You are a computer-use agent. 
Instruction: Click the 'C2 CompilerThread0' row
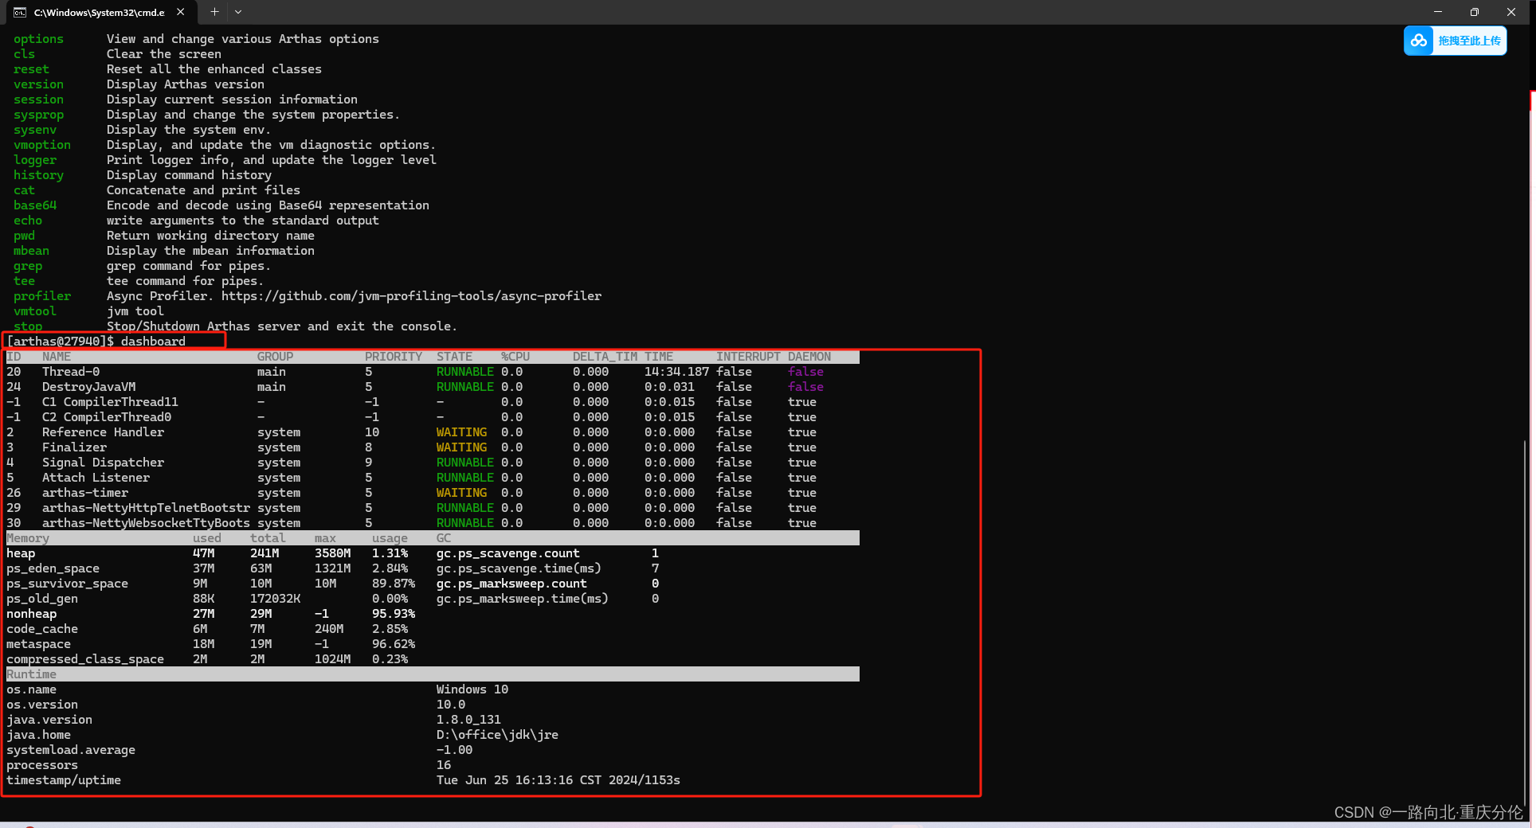pyautogui.click(x=433, y=417)
